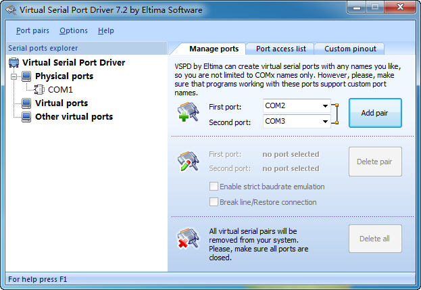
Task: Collapse the Physical ports tree node
Action: pyautogui.click(x=14, y=76)
